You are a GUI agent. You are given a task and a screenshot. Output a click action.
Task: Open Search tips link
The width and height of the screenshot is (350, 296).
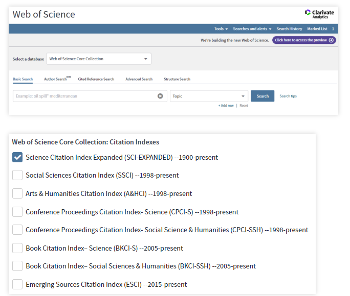point(288,96)
